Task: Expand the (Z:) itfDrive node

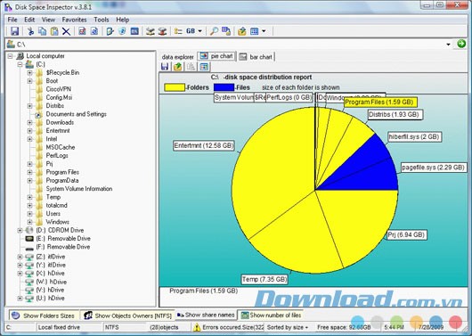Action: click(x=20, y=257)
